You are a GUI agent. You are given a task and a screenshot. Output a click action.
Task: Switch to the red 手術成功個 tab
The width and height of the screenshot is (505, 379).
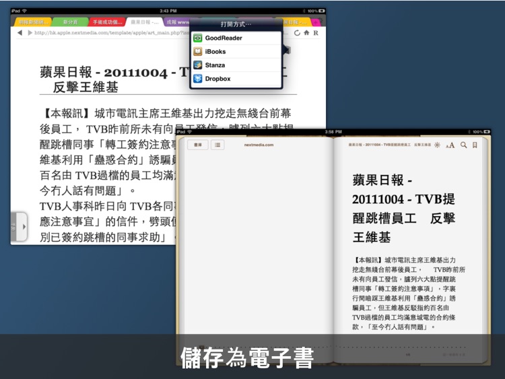108,22
